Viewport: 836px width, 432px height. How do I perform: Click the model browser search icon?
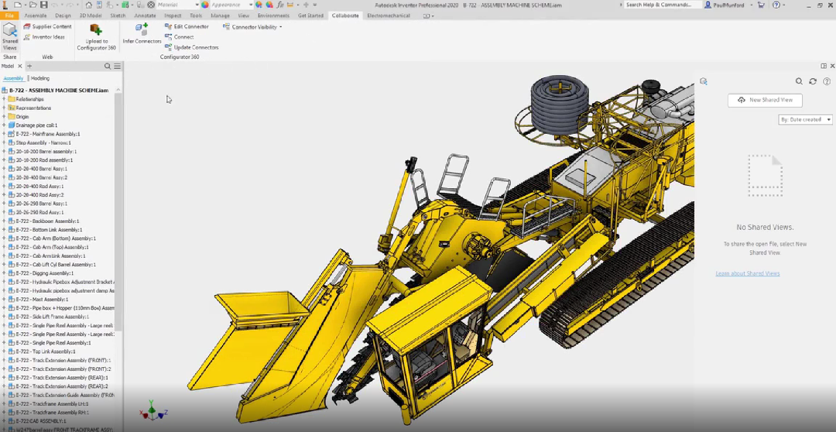[108, 67]
